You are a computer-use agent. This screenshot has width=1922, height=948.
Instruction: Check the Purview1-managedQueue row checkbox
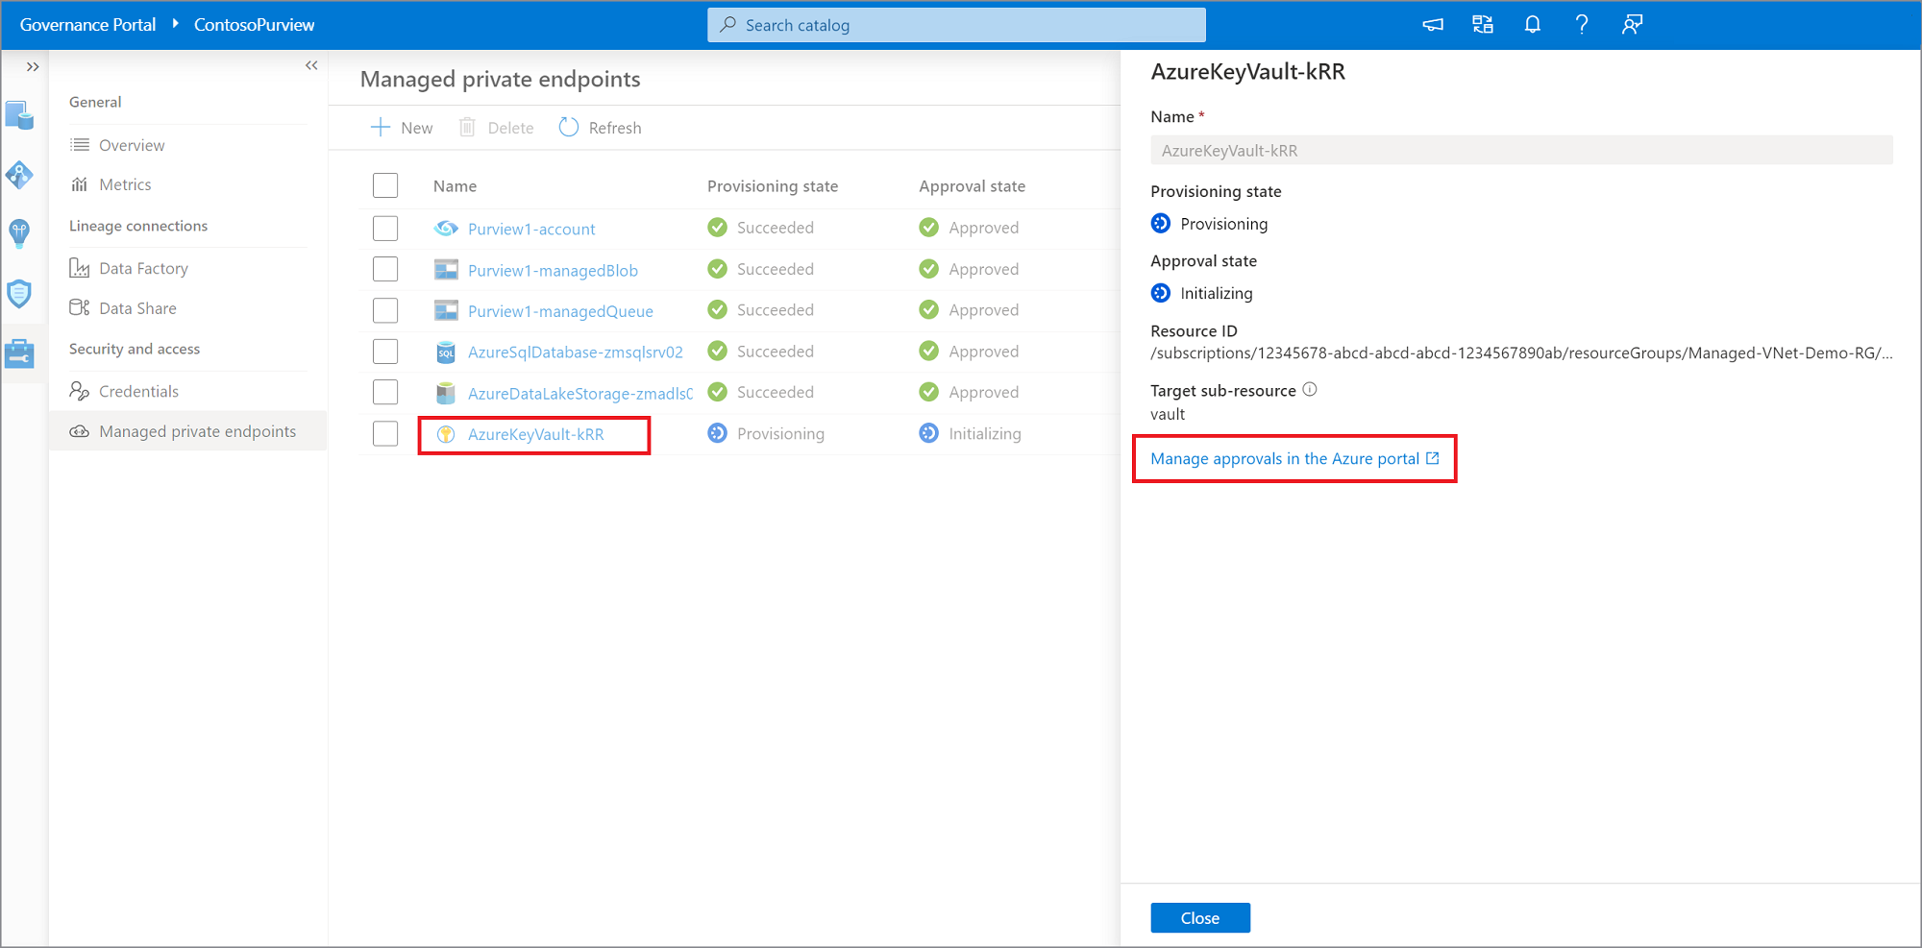385,310
